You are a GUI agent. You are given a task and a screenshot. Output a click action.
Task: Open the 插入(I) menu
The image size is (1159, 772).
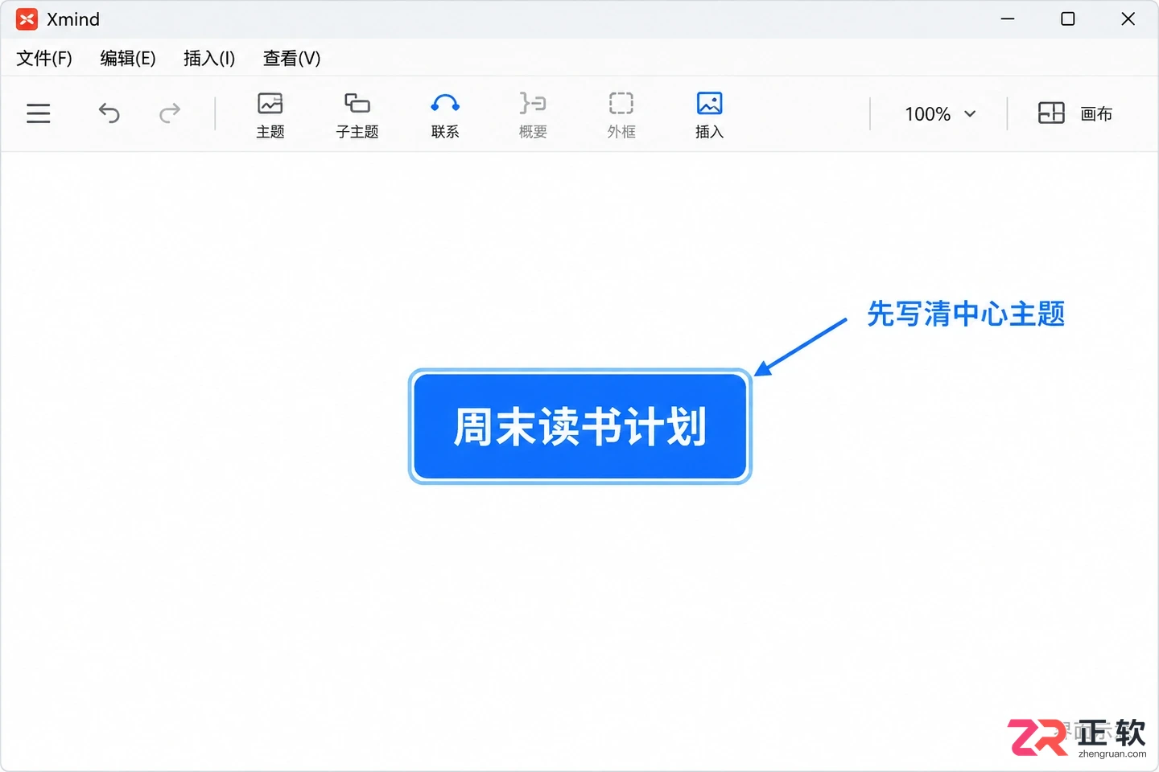click(209, 58)
